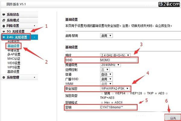Open the 频段 2.4 GHz dropdown
This screenshot has height=121, width=181.
[115, 55]
